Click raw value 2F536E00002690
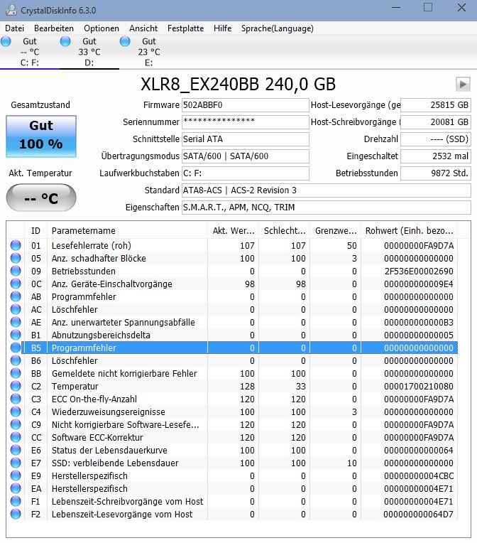The image size is (477, 543). coord(419,271)
